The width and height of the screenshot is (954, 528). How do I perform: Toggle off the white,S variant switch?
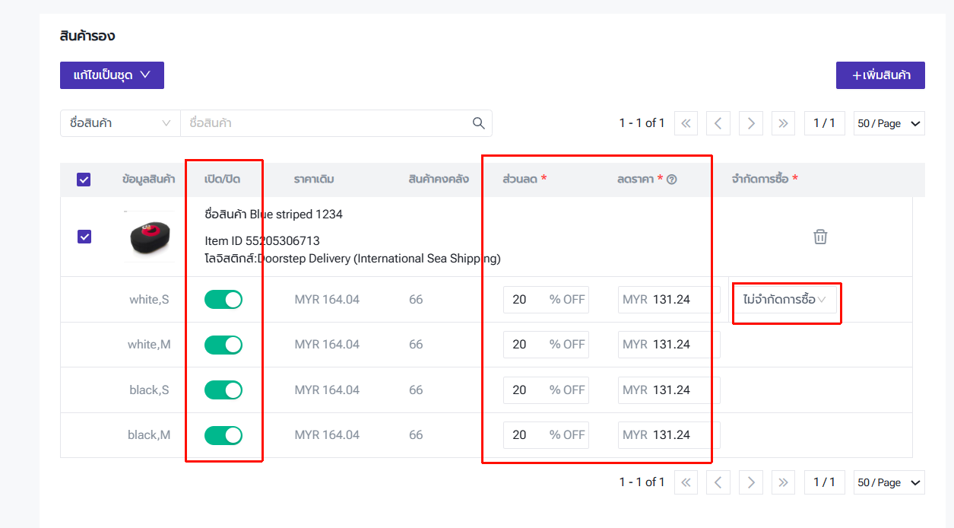click(x=223, y=300)
